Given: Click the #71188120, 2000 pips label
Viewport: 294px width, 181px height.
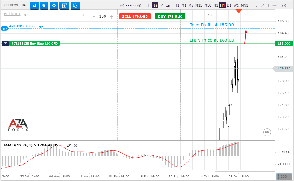Looking at the screenshot, I should click(x=26, y=26).
